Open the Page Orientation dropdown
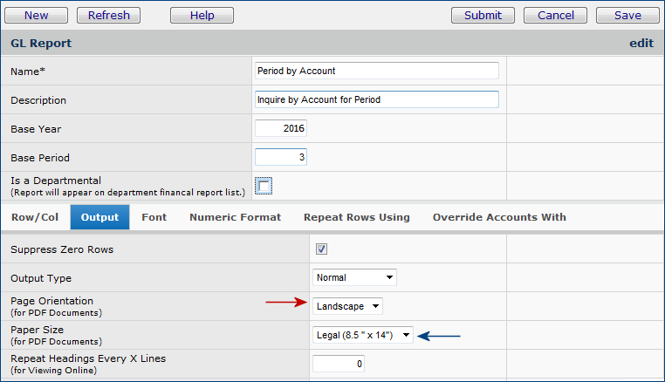 (347, 306)
